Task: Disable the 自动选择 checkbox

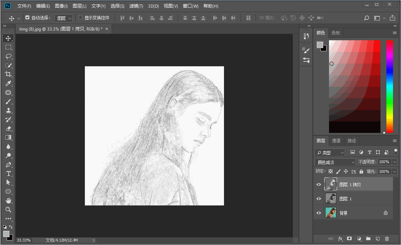Action: coord(27,18)
